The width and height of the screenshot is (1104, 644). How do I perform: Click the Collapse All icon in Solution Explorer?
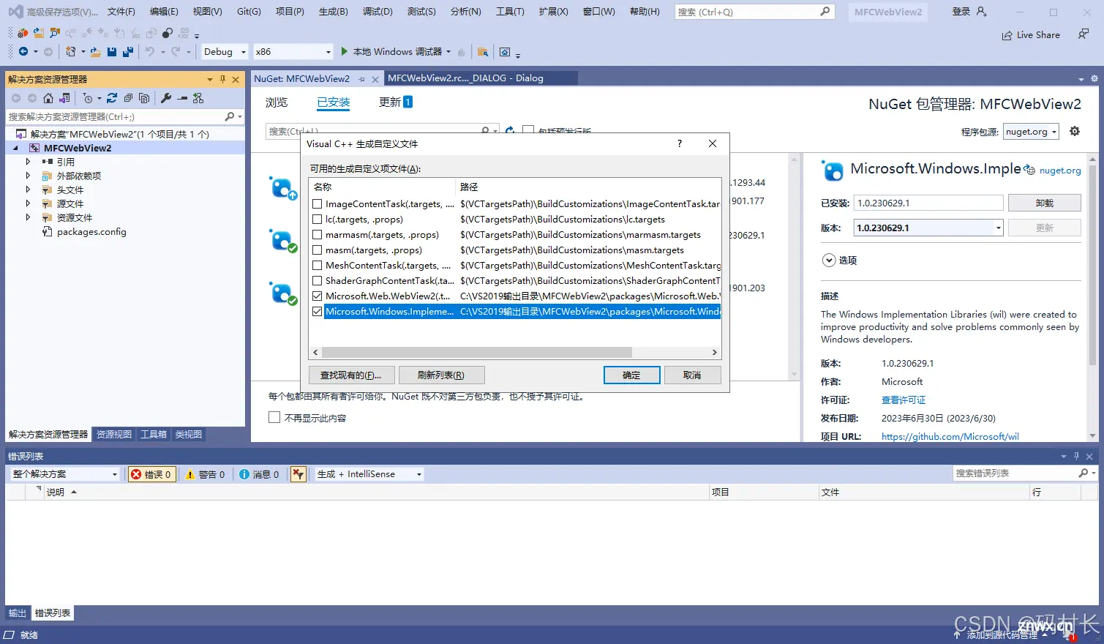128,98
